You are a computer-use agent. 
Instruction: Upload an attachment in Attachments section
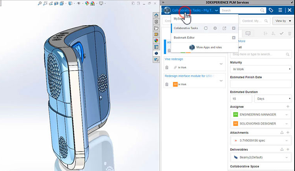click(282, 132)
